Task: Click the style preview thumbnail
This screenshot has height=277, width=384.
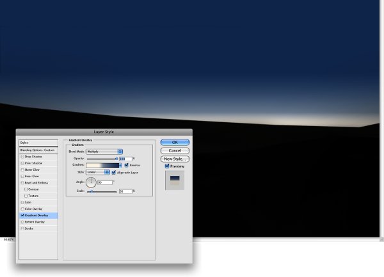Action: 175,180
